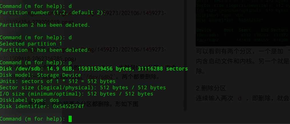This screenshot has width=290, height=124.
Task: Click the /dev/sdb2 row in background table
Action: 243,40
